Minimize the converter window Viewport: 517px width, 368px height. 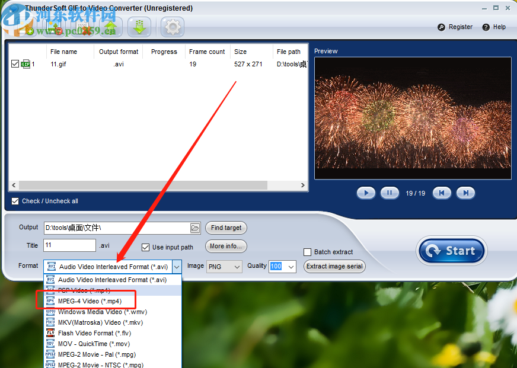coord(484,8)
